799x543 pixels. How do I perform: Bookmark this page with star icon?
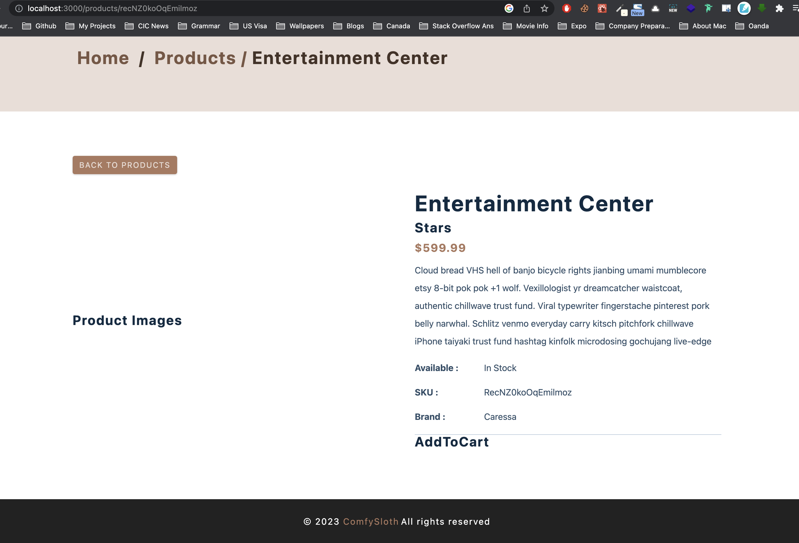[x=544, y=8]
